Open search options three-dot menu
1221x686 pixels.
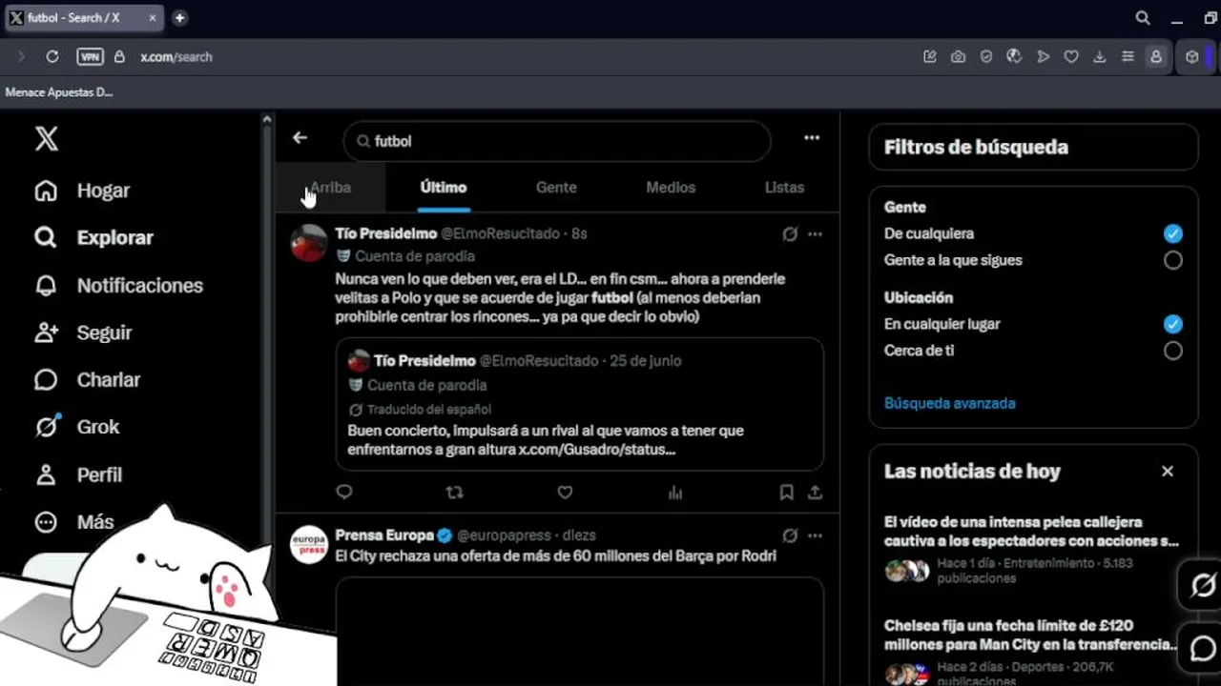812,138
